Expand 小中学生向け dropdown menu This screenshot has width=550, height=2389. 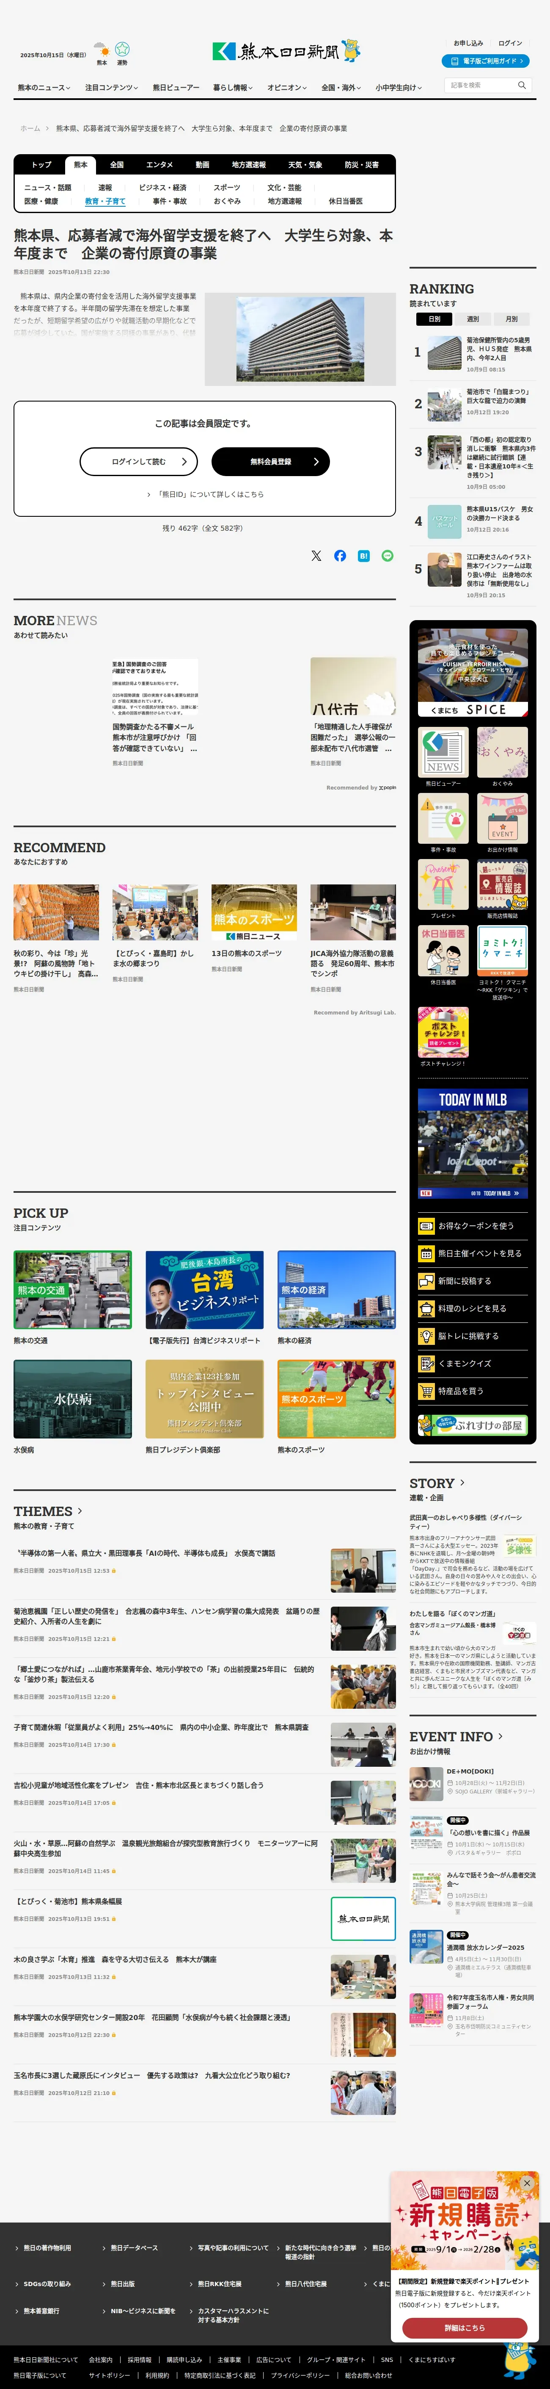point(399,88)
